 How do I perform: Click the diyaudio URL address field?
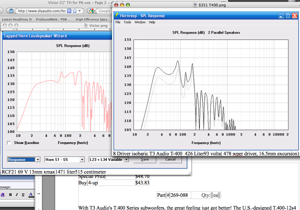click(42, 11)
